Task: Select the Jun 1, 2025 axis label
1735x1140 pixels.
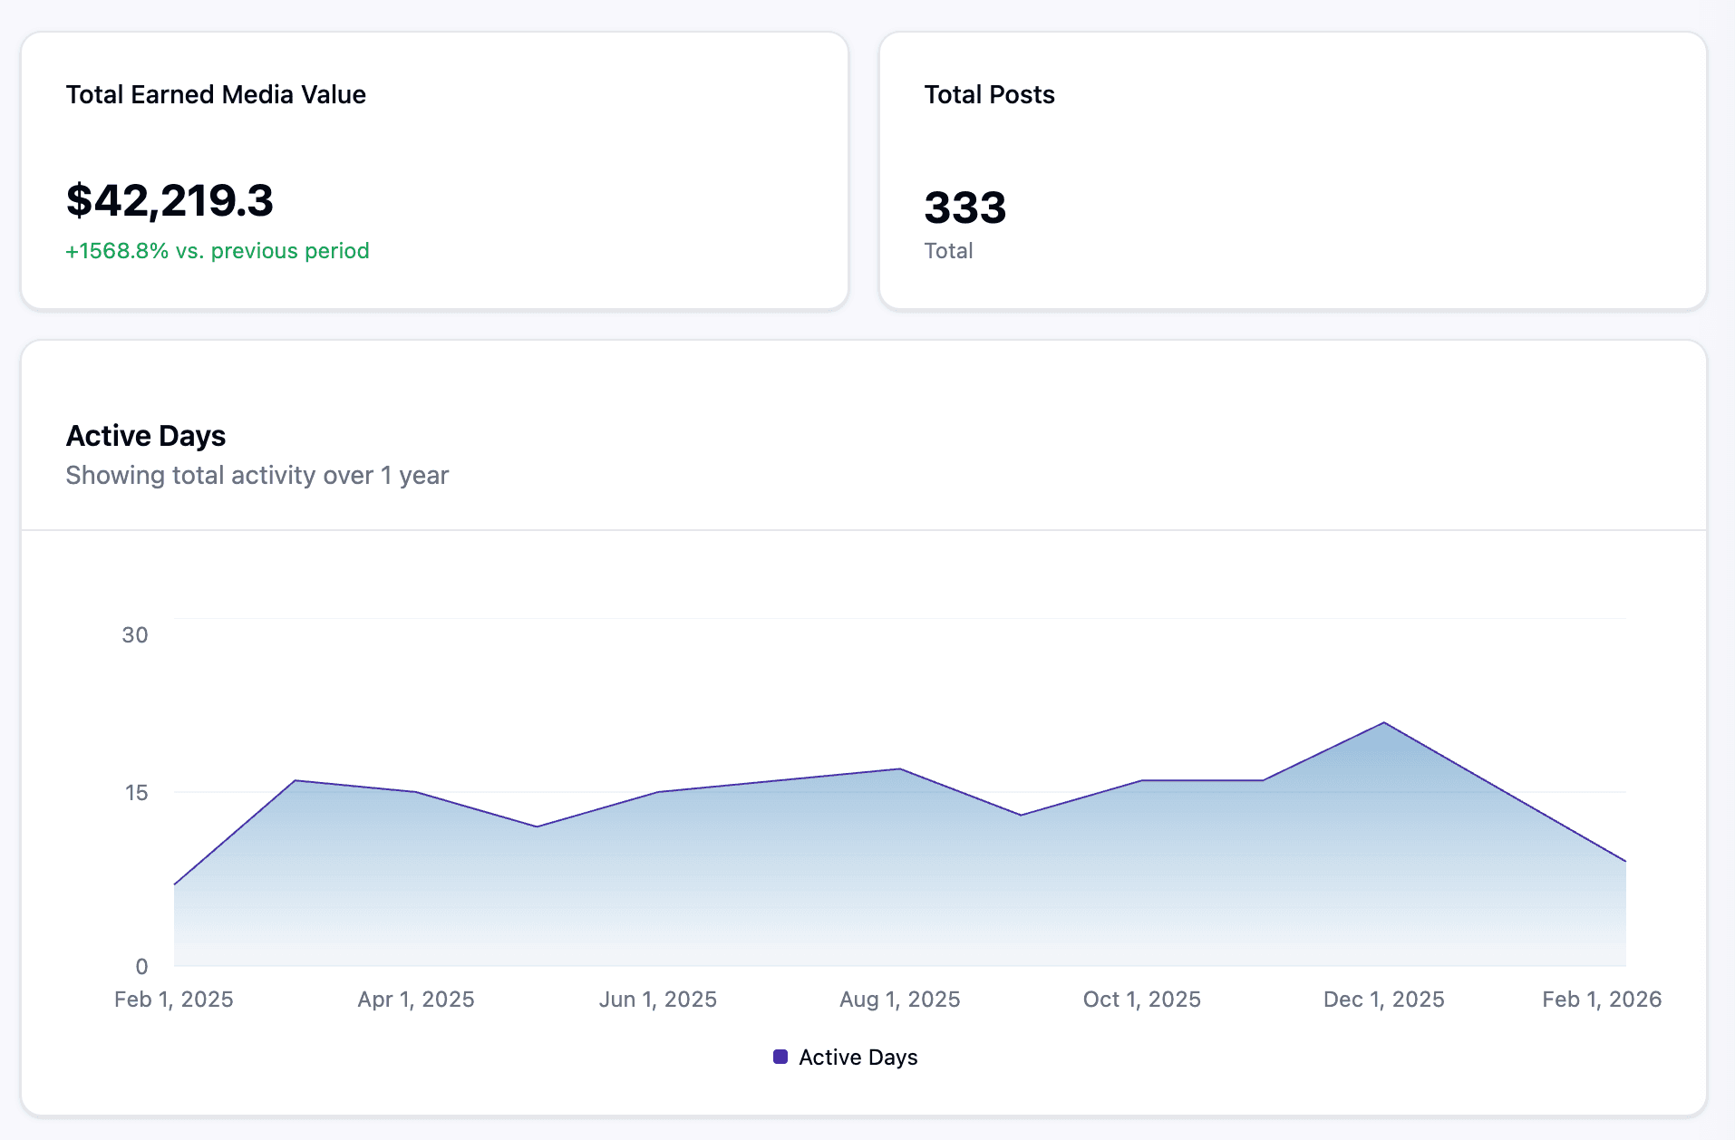Action: (x=658, y=999)
